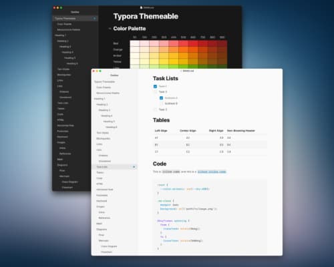The image size is (334, 267).
Task: Go to Keyboard in light window outline
Action: tap(102, 201)
